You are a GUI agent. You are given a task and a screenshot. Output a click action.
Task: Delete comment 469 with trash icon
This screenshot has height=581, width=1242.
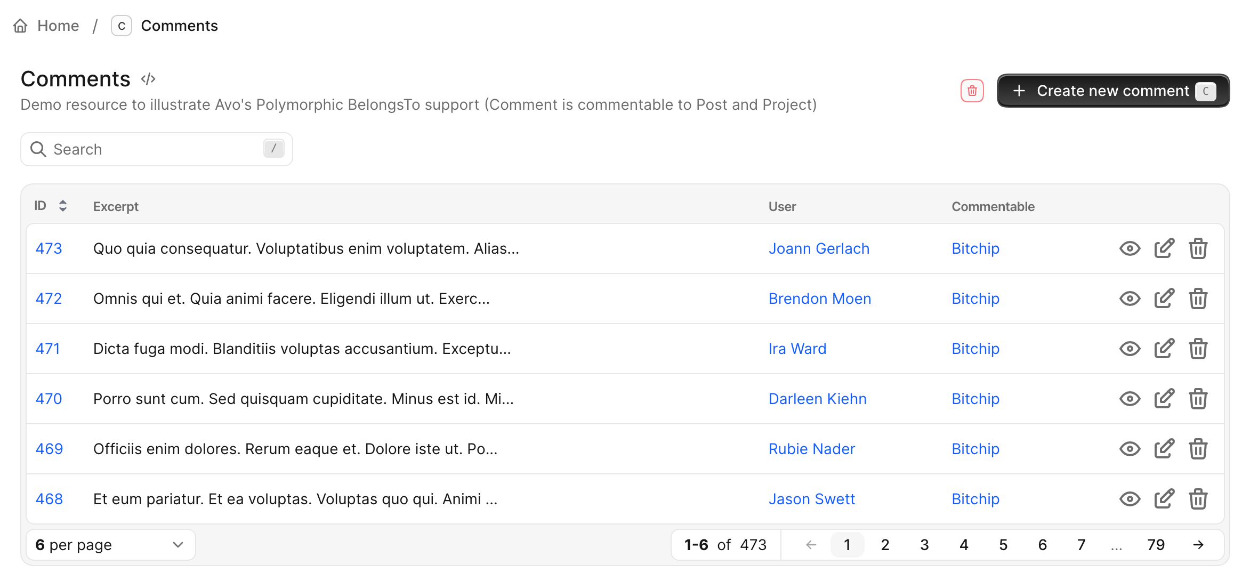(x=1198, y=449)
